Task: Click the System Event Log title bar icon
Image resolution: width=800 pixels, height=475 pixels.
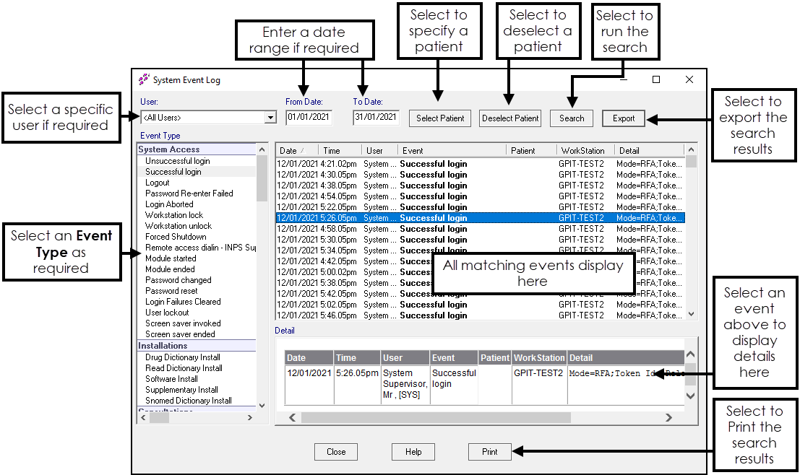Action: tap(144, 79)
